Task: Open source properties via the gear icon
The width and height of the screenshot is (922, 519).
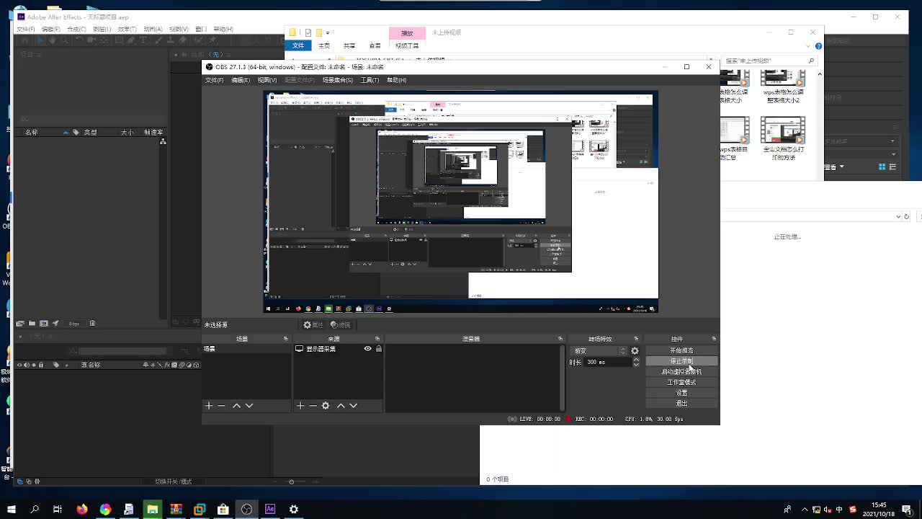Action: point(326,405)
